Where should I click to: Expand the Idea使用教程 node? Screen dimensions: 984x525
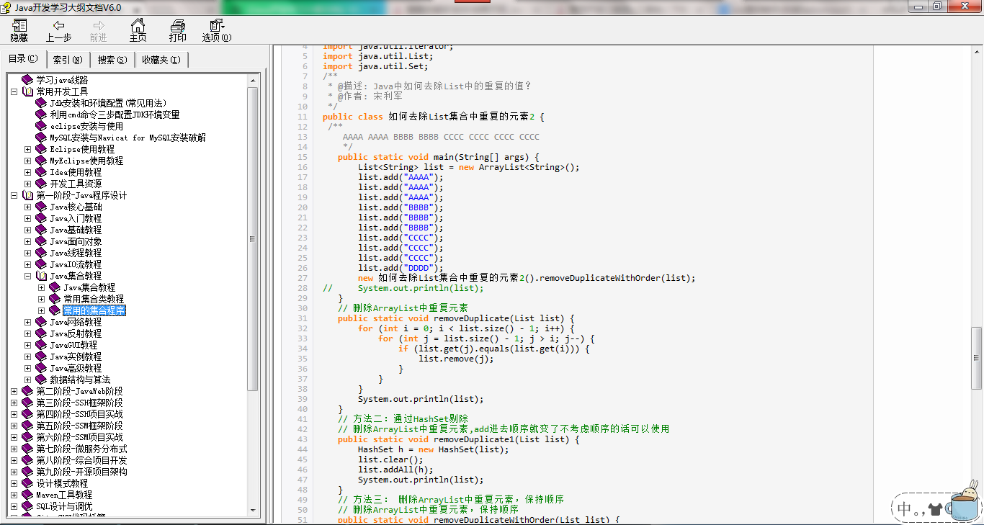(27, 172)
